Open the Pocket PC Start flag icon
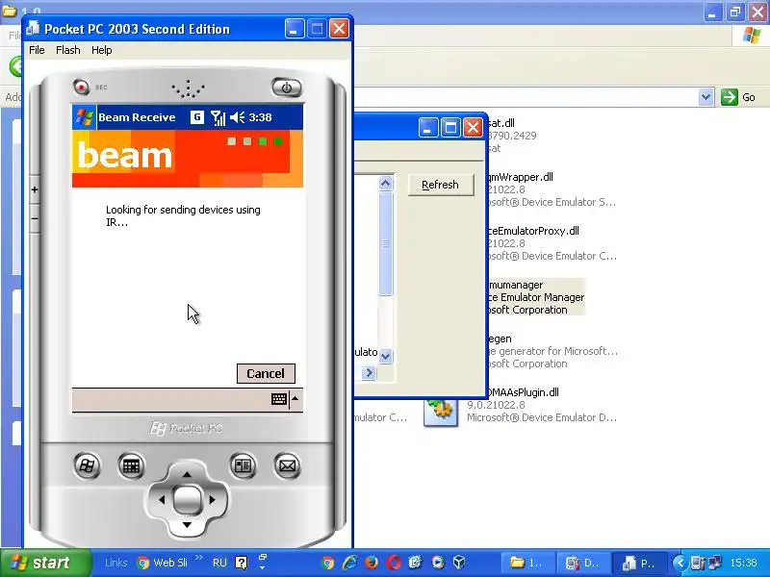Image resolution: width=770 pixels, height=577 pixels. 85,117
